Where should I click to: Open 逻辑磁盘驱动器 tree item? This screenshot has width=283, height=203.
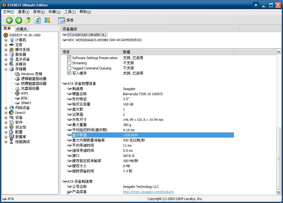point(34,79)
